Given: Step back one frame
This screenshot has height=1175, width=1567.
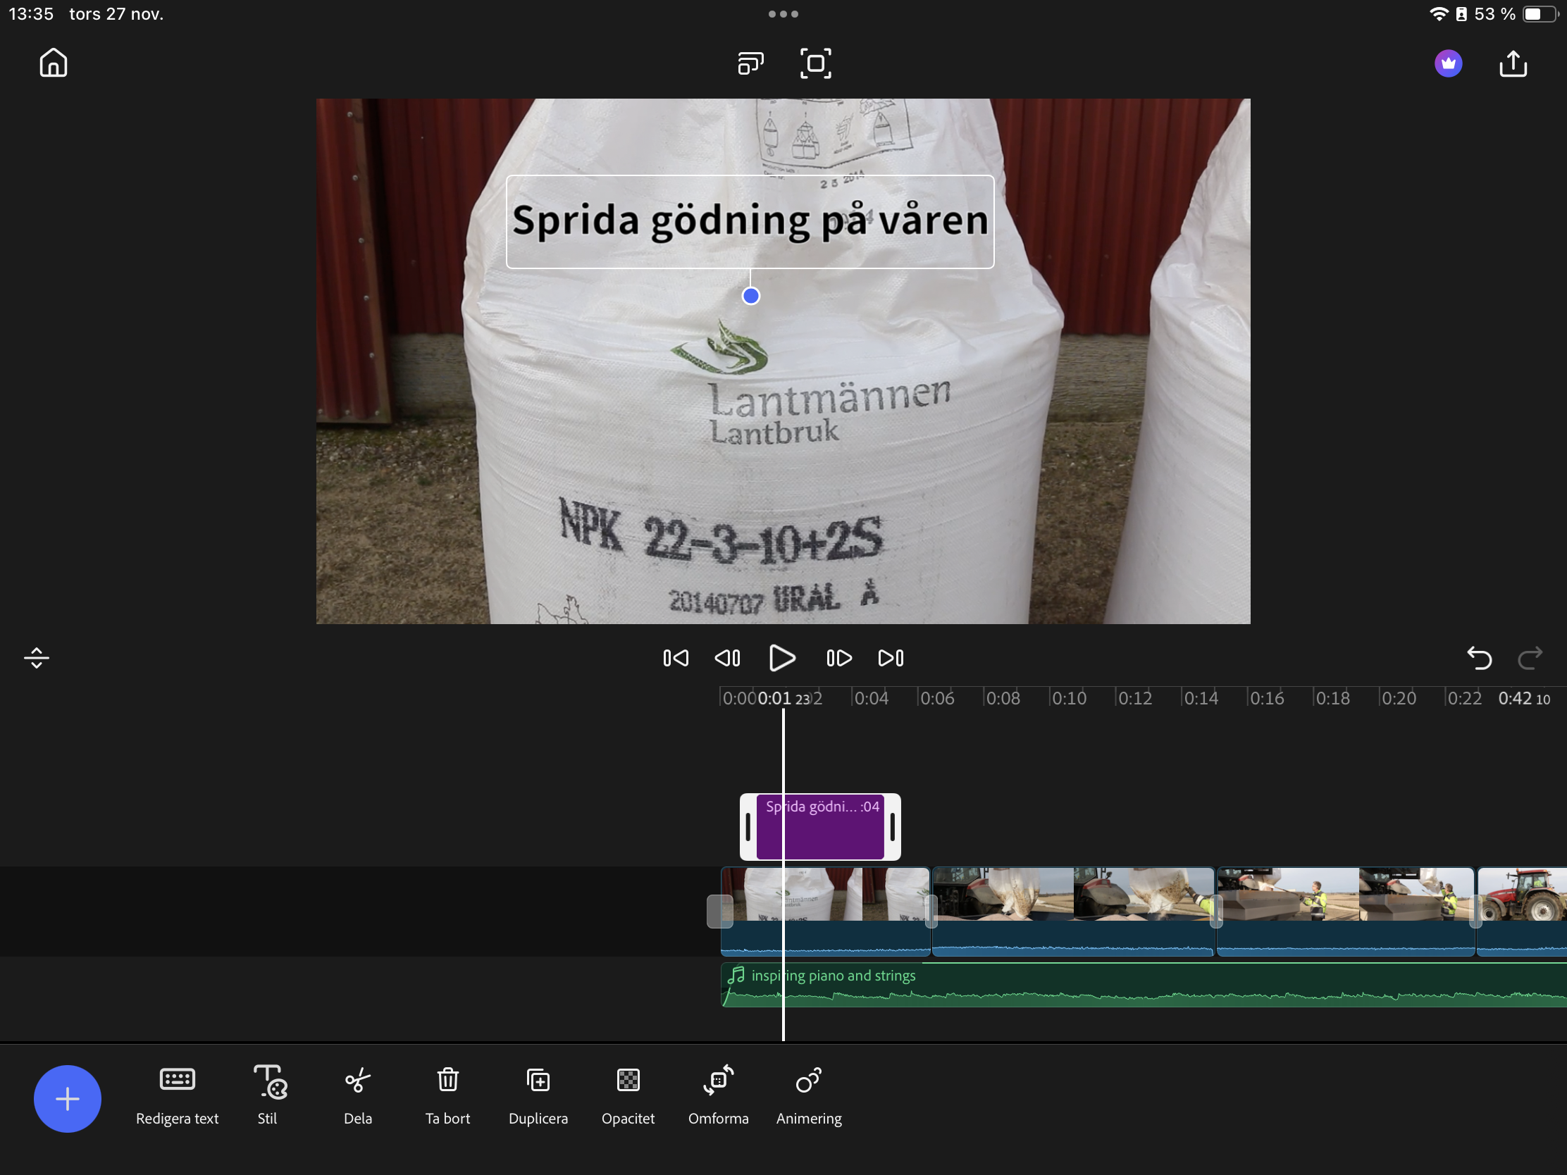Looking at the screenshot, I should (728, 658).
